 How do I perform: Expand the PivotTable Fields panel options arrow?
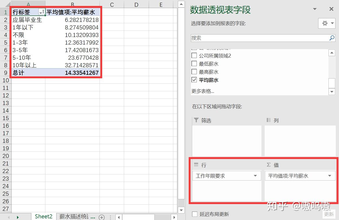(314, 9)
